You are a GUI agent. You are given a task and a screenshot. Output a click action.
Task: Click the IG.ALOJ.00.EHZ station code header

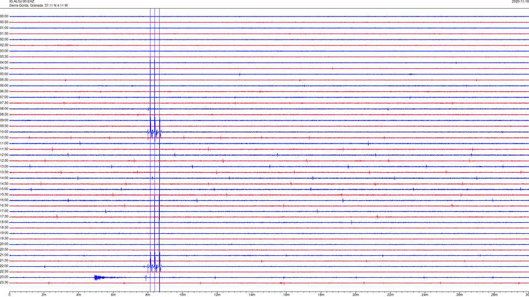21,2
